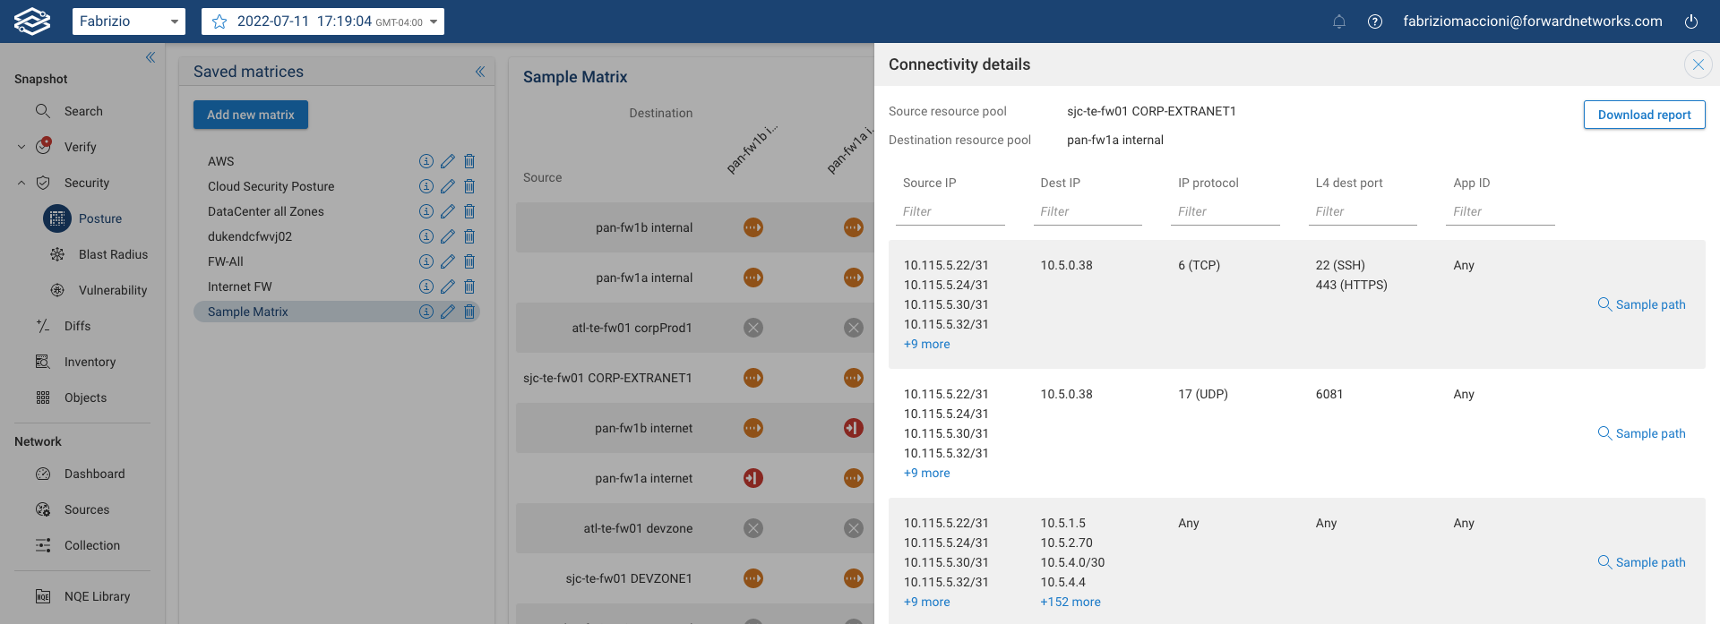Select the Posture page
This screenshot has height=624, width=1720.
(x=99, y=218)
